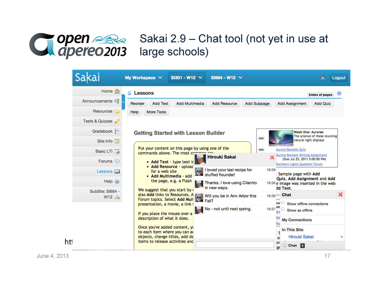The width and height of the screenshot is (367, 284).
Task: Click the SubSite SI664 sitemap icon
Action: click(117, 197)
